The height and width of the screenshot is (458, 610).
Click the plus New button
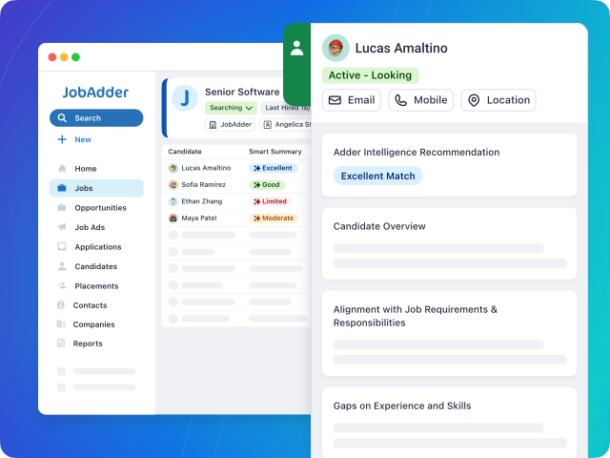click(74, 139)
